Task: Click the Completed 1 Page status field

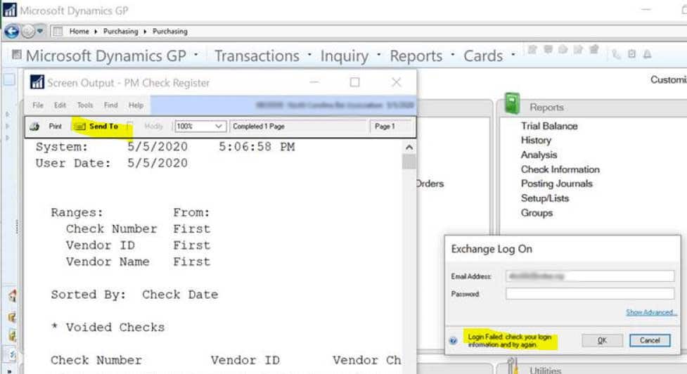Action: (x=298, y=126)
